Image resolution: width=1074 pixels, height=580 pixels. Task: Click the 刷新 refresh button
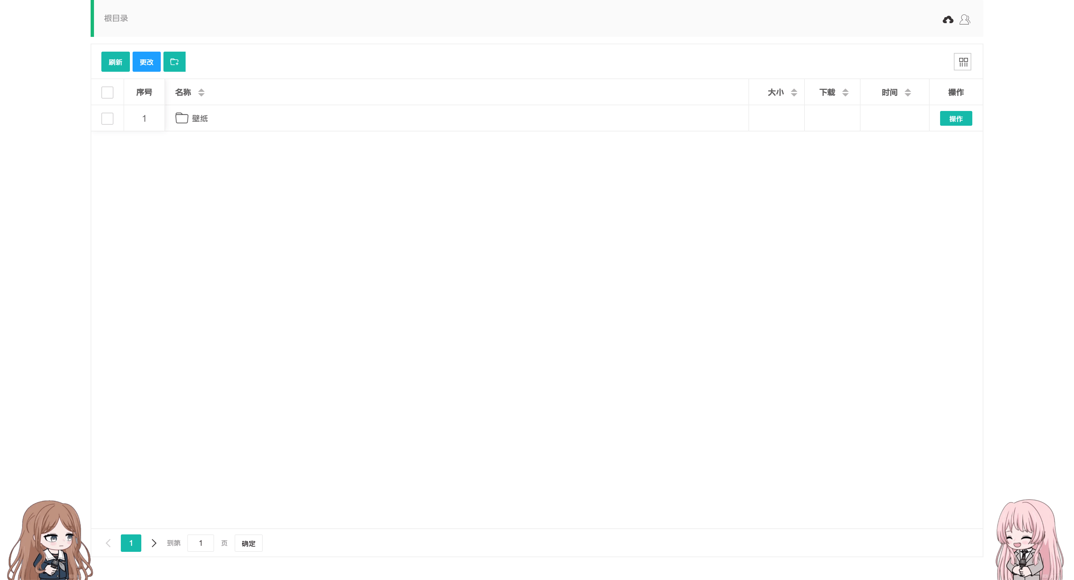tap(115, 62)
